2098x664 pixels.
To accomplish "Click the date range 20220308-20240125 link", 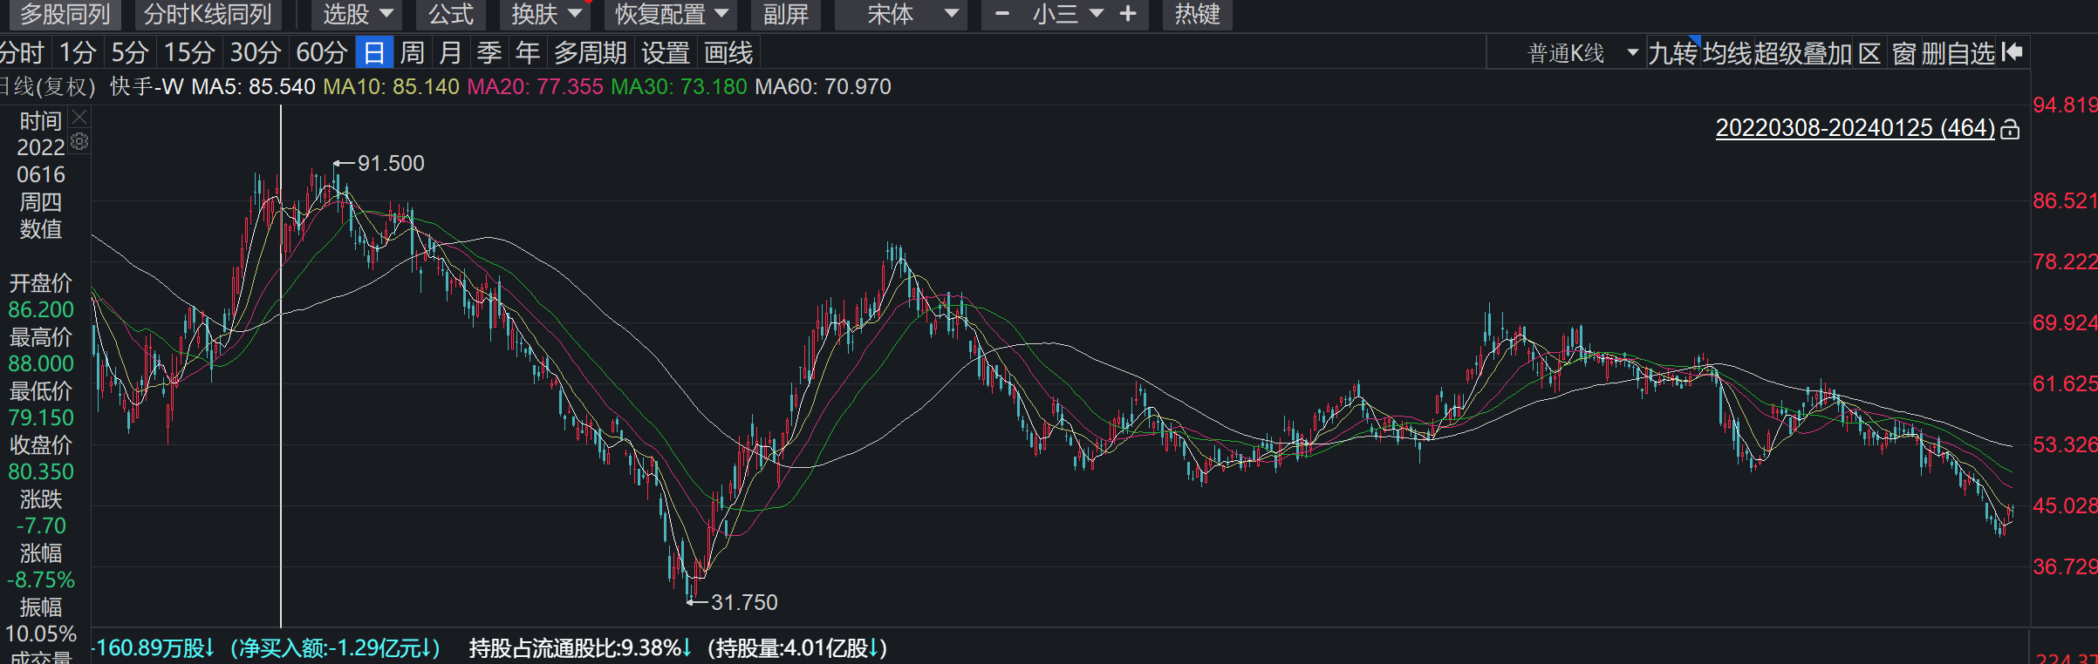I will pos(1855,128).
